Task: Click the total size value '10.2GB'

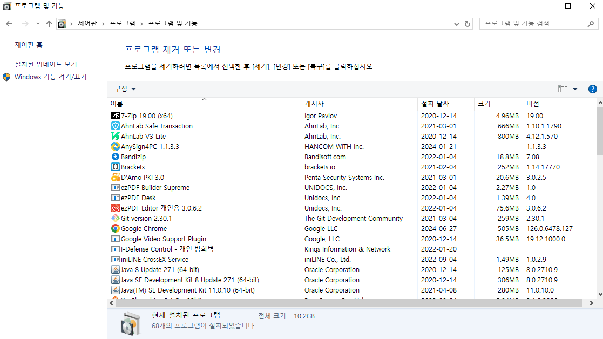Action: point(304,316)
